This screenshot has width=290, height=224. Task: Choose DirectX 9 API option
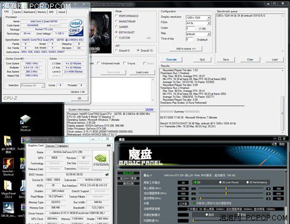point(116,51)
